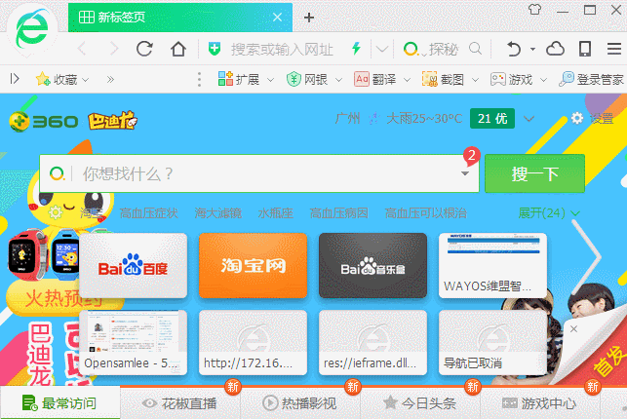This screenshot has width=627, height=419.
Task: Go forward to next page
Action: [114, 49]
